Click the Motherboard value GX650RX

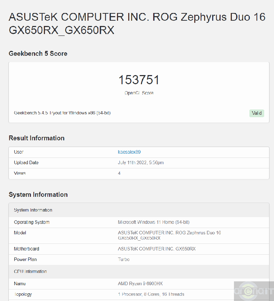[157, 249]
